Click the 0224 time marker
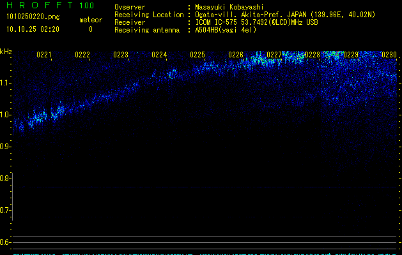The height and width of the screenshot is (255, 402). tap(159, 55)
